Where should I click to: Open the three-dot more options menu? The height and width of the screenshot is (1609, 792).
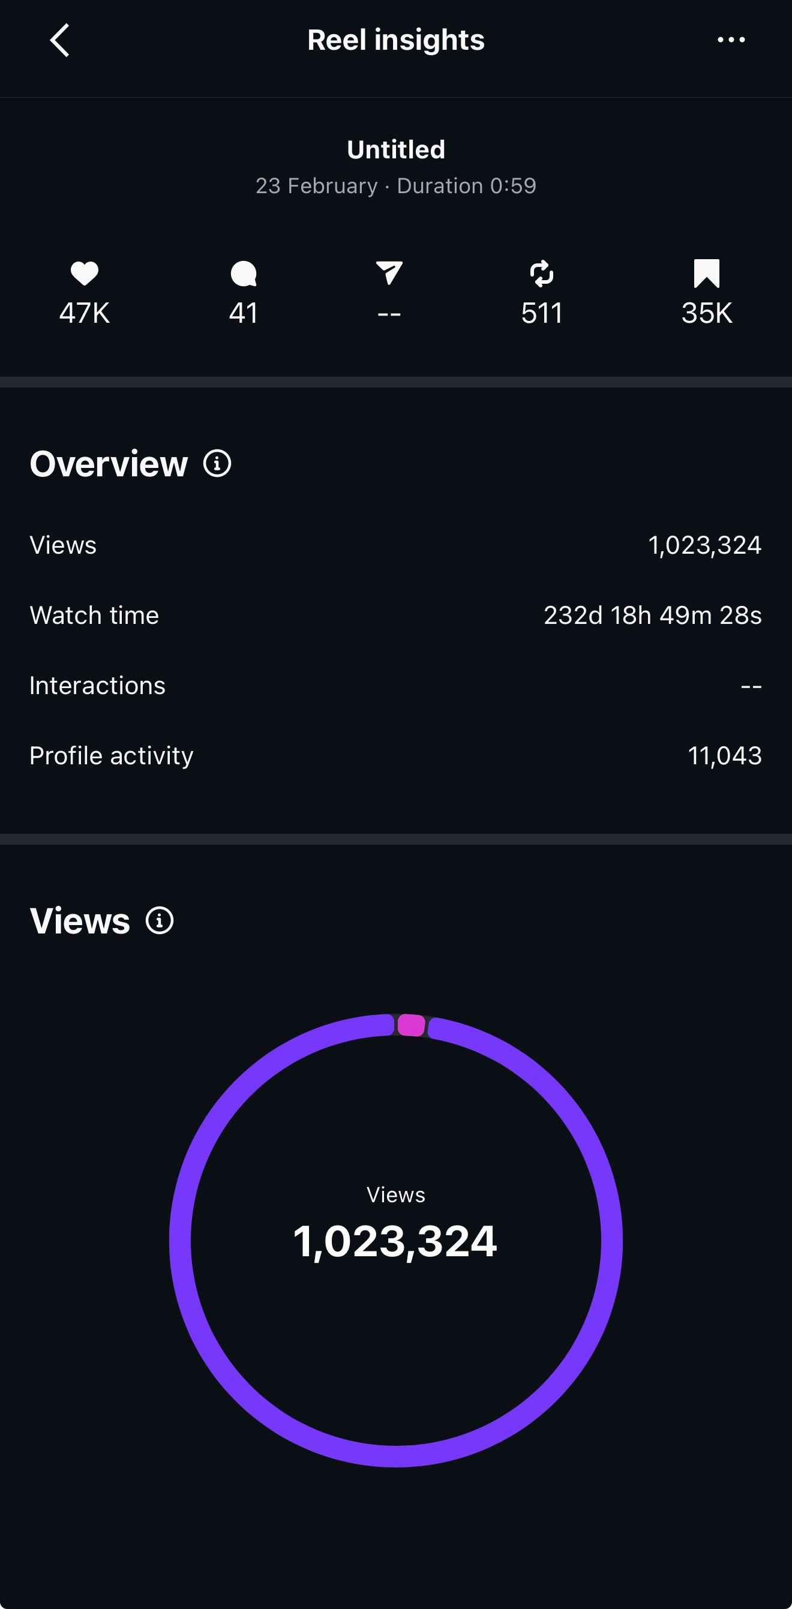coord(731,40)
